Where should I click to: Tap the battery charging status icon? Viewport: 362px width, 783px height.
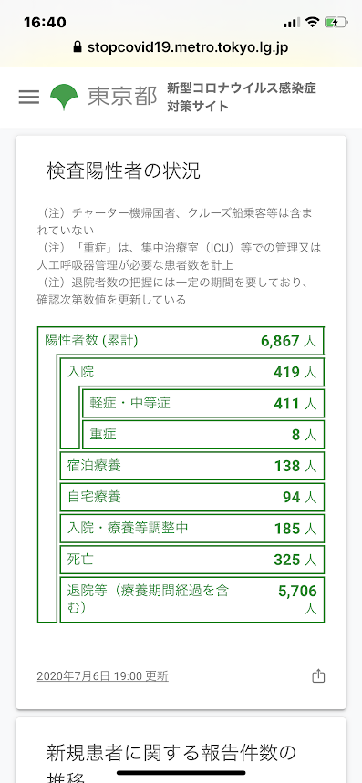click(x=335, y=23)
